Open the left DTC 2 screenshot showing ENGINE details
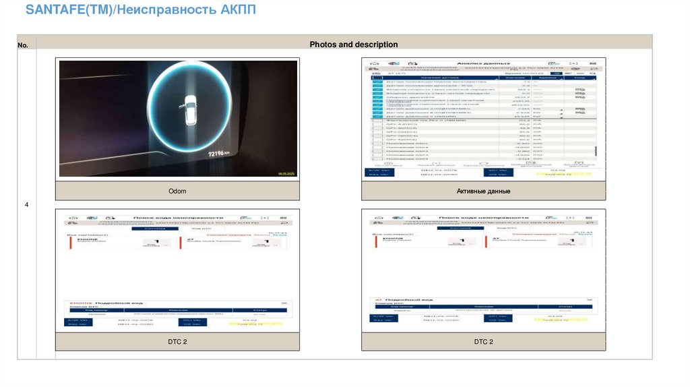Image resolution: width=690 pixels, height=387 pixels. pos(178,270)
